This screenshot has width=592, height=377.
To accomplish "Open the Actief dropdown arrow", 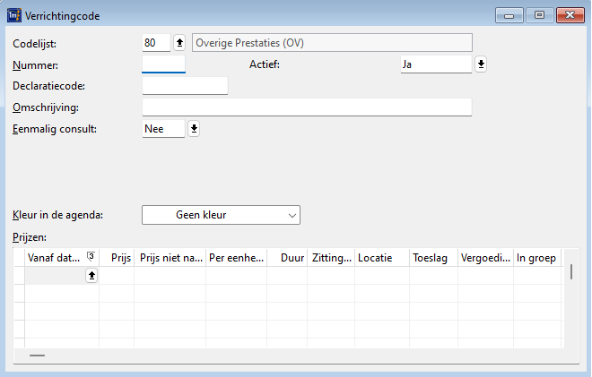I will [481, 64].
